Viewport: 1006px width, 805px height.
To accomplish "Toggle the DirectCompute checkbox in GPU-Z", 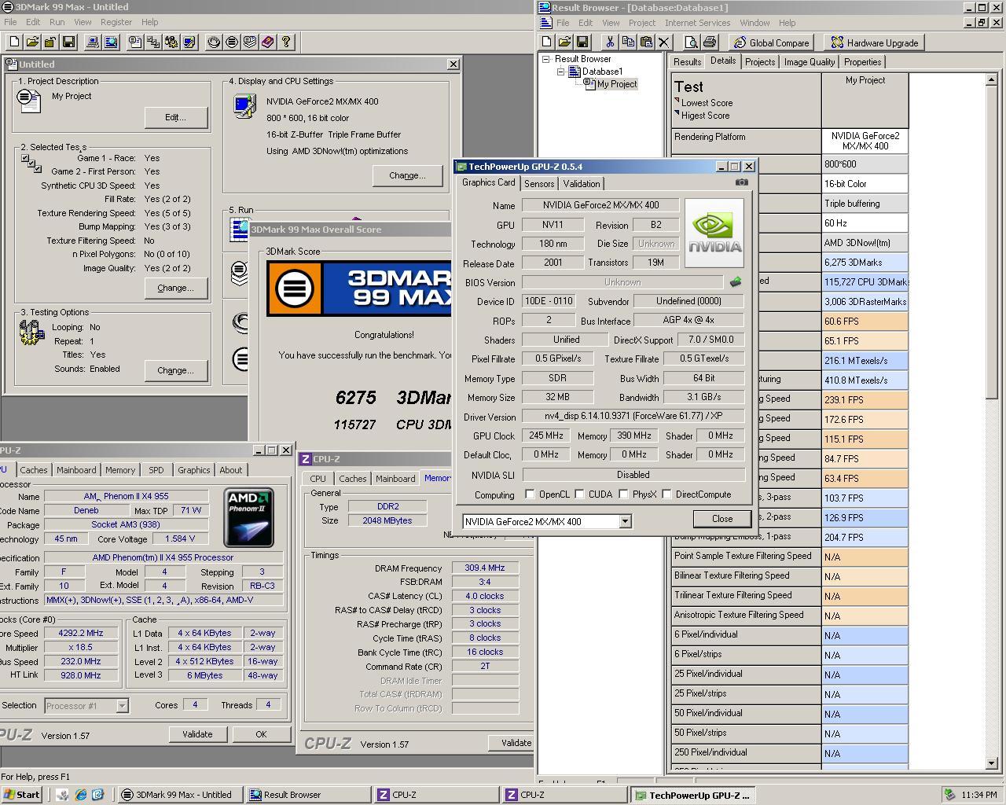I will coord(666,494).
